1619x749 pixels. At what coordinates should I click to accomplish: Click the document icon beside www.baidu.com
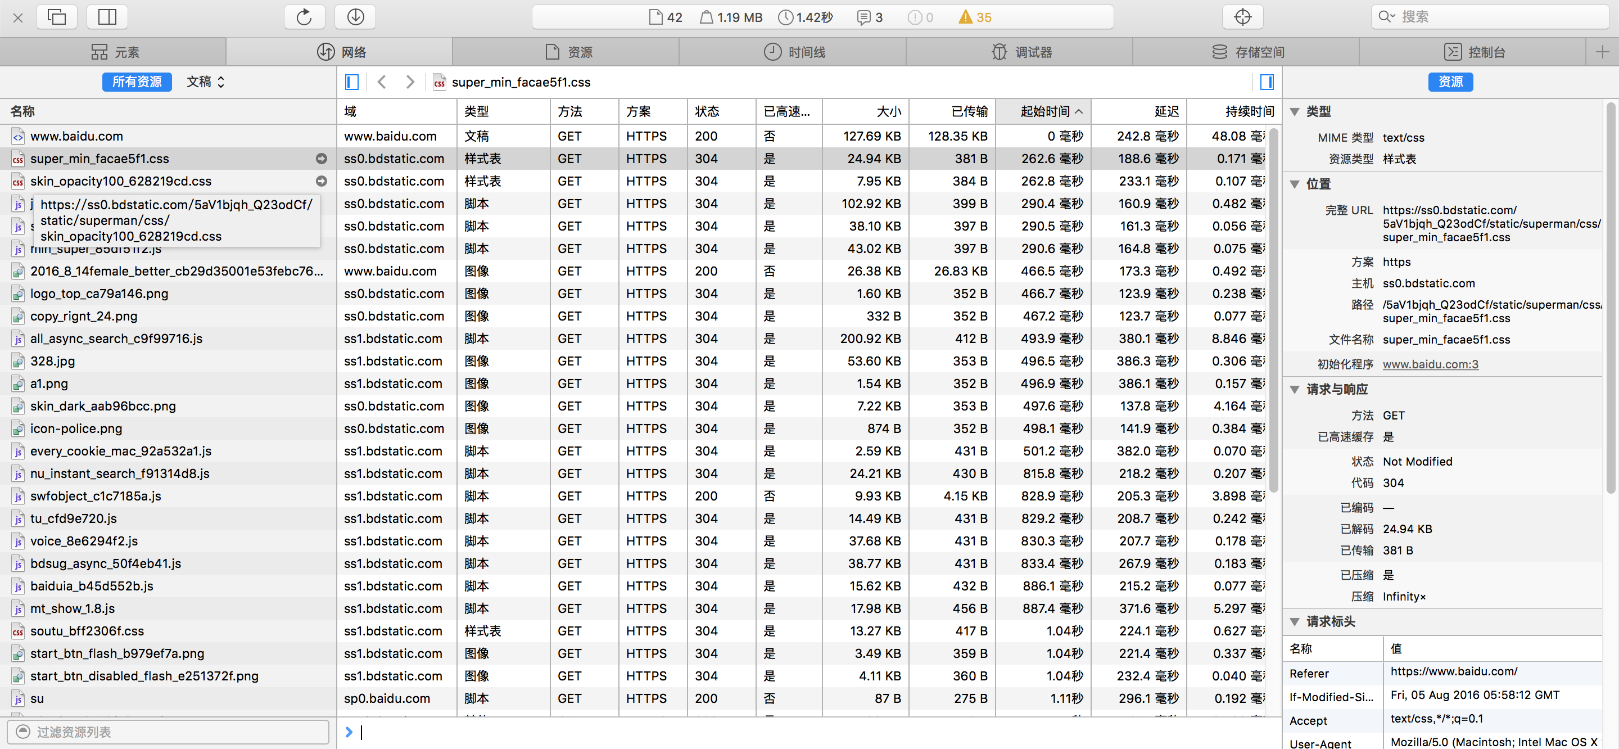pyautogui.click(x=18, y=137)
